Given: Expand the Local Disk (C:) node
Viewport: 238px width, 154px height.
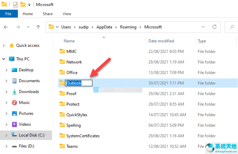Looking at the screenshot, I should pos(6,135).
